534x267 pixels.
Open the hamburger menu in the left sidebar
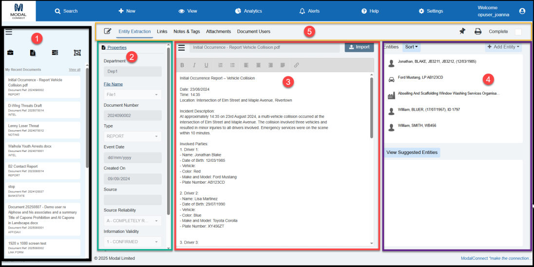[x=9, y=32]
